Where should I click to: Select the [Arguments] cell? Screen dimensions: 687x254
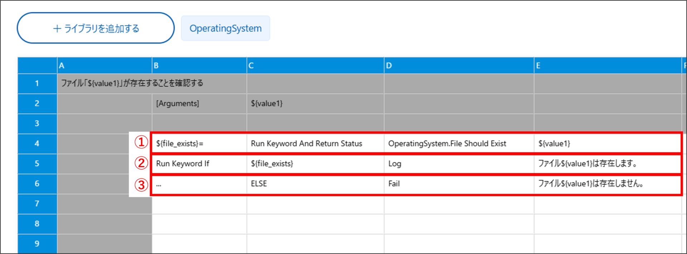[x=199, y=104]
